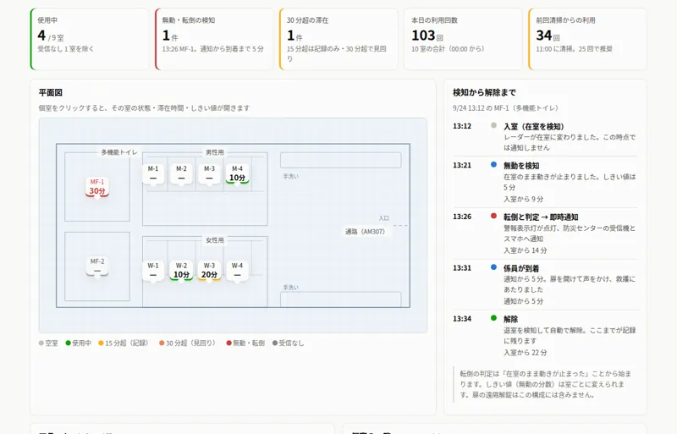Click the blue dot for 係員が到着
Viewport: 677px width, 434px height.
(x=493, y=267)
